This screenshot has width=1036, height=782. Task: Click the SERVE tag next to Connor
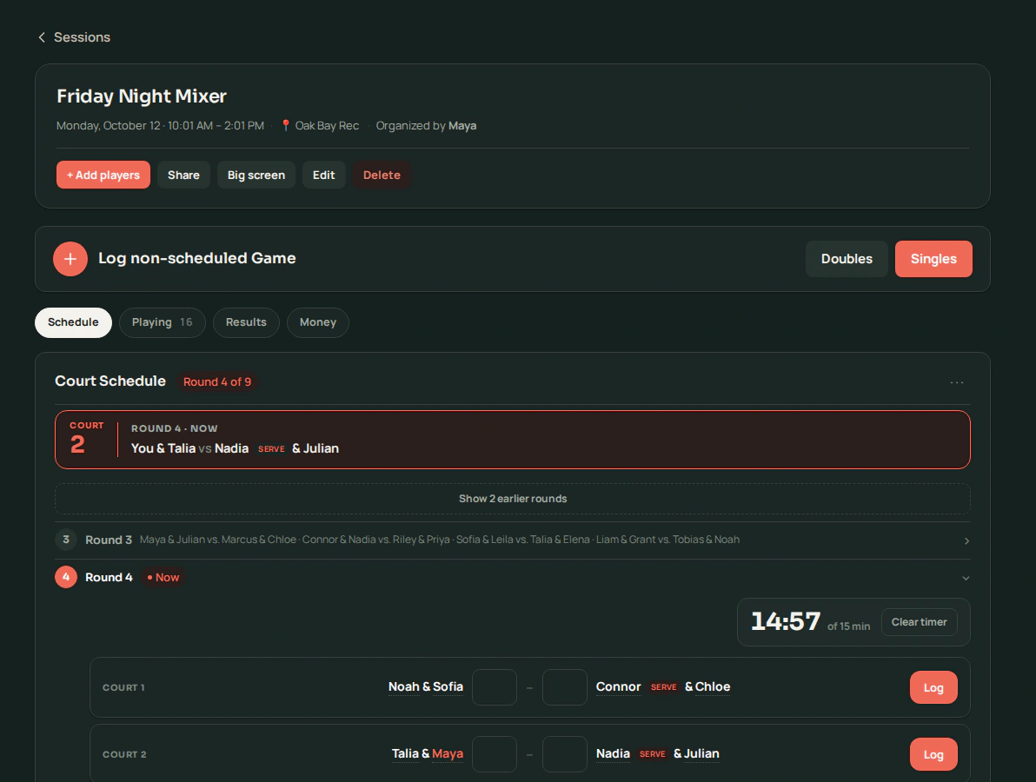click(x=663, y=687)
